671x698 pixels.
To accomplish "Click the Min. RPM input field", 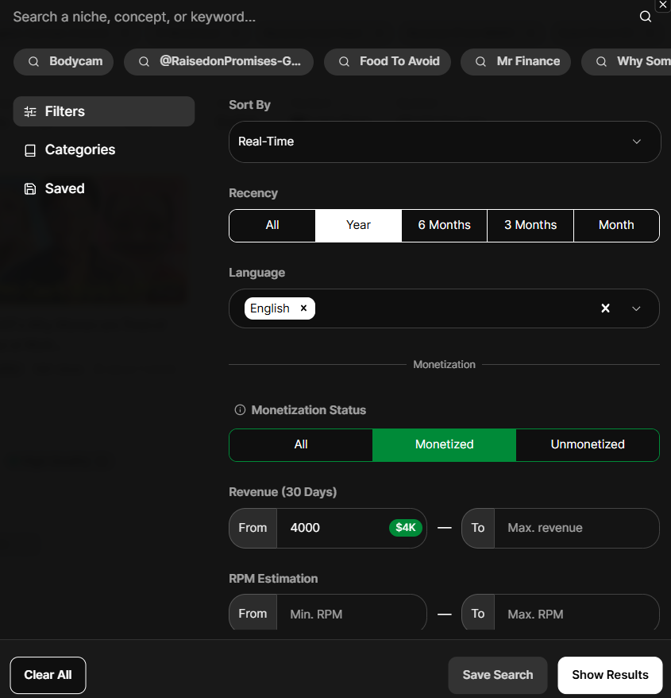I will (351, 614).
